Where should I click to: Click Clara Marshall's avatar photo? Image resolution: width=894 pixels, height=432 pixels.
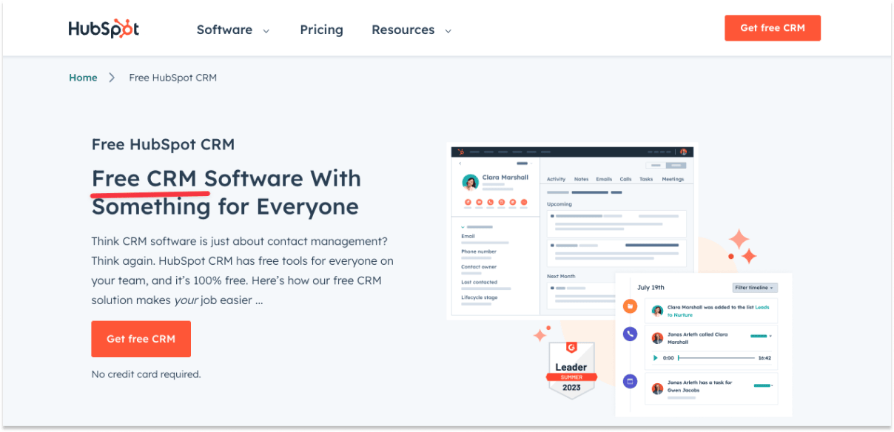469,180
